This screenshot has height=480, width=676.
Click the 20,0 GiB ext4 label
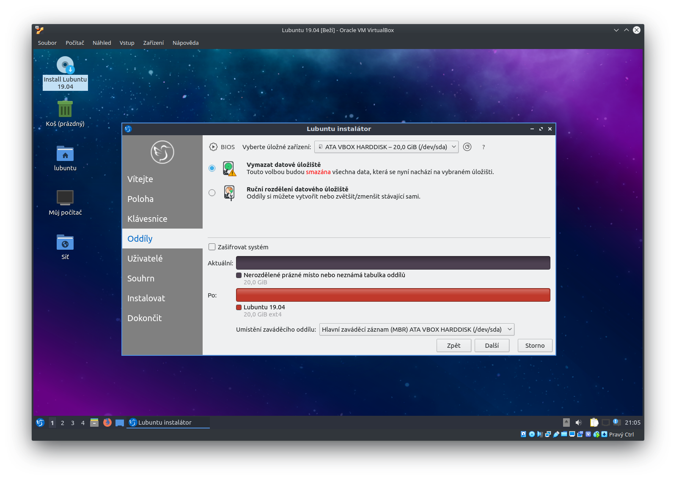[x=262, y=314]
